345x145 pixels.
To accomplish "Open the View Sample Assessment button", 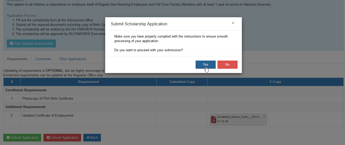I will (31, 43).
